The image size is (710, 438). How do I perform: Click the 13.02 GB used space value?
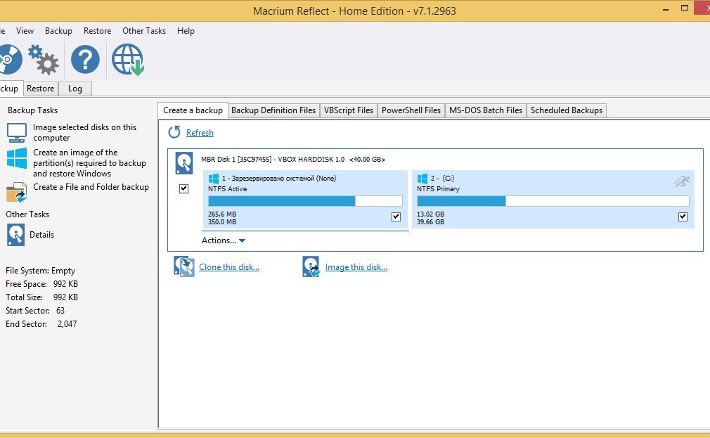(431, 214)
